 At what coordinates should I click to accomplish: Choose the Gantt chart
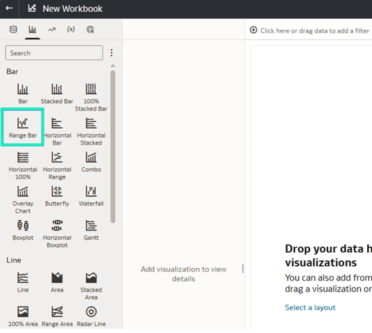(91, 231)
